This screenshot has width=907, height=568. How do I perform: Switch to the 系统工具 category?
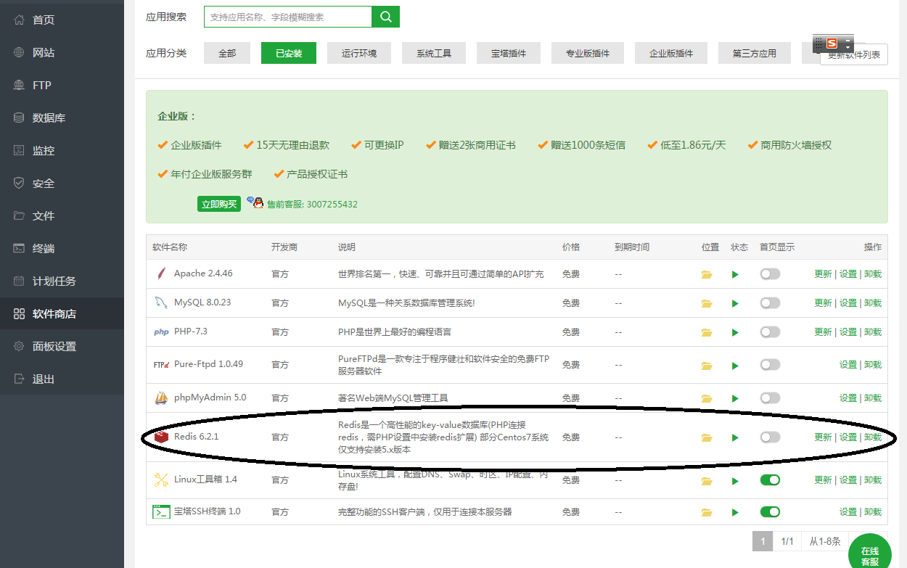coord(434,53)
